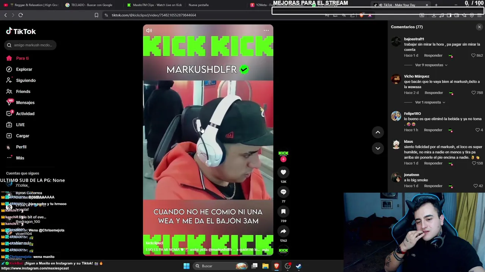Image resolution: width=485 pixels, height=272 pixels.
Task: Open Felipe1RO's profile name
Action: pyautogui.click(x=412, y=114)
